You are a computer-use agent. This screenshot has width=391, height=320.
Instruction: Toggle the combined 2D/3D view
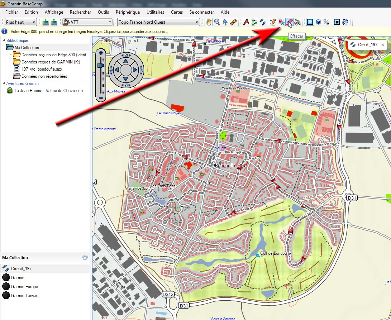326,22
